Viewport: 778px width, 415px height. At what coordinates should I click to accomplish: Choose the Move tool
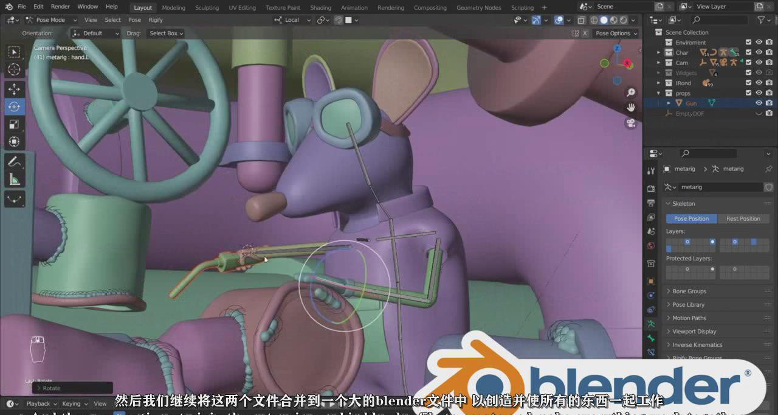(15, 89)
